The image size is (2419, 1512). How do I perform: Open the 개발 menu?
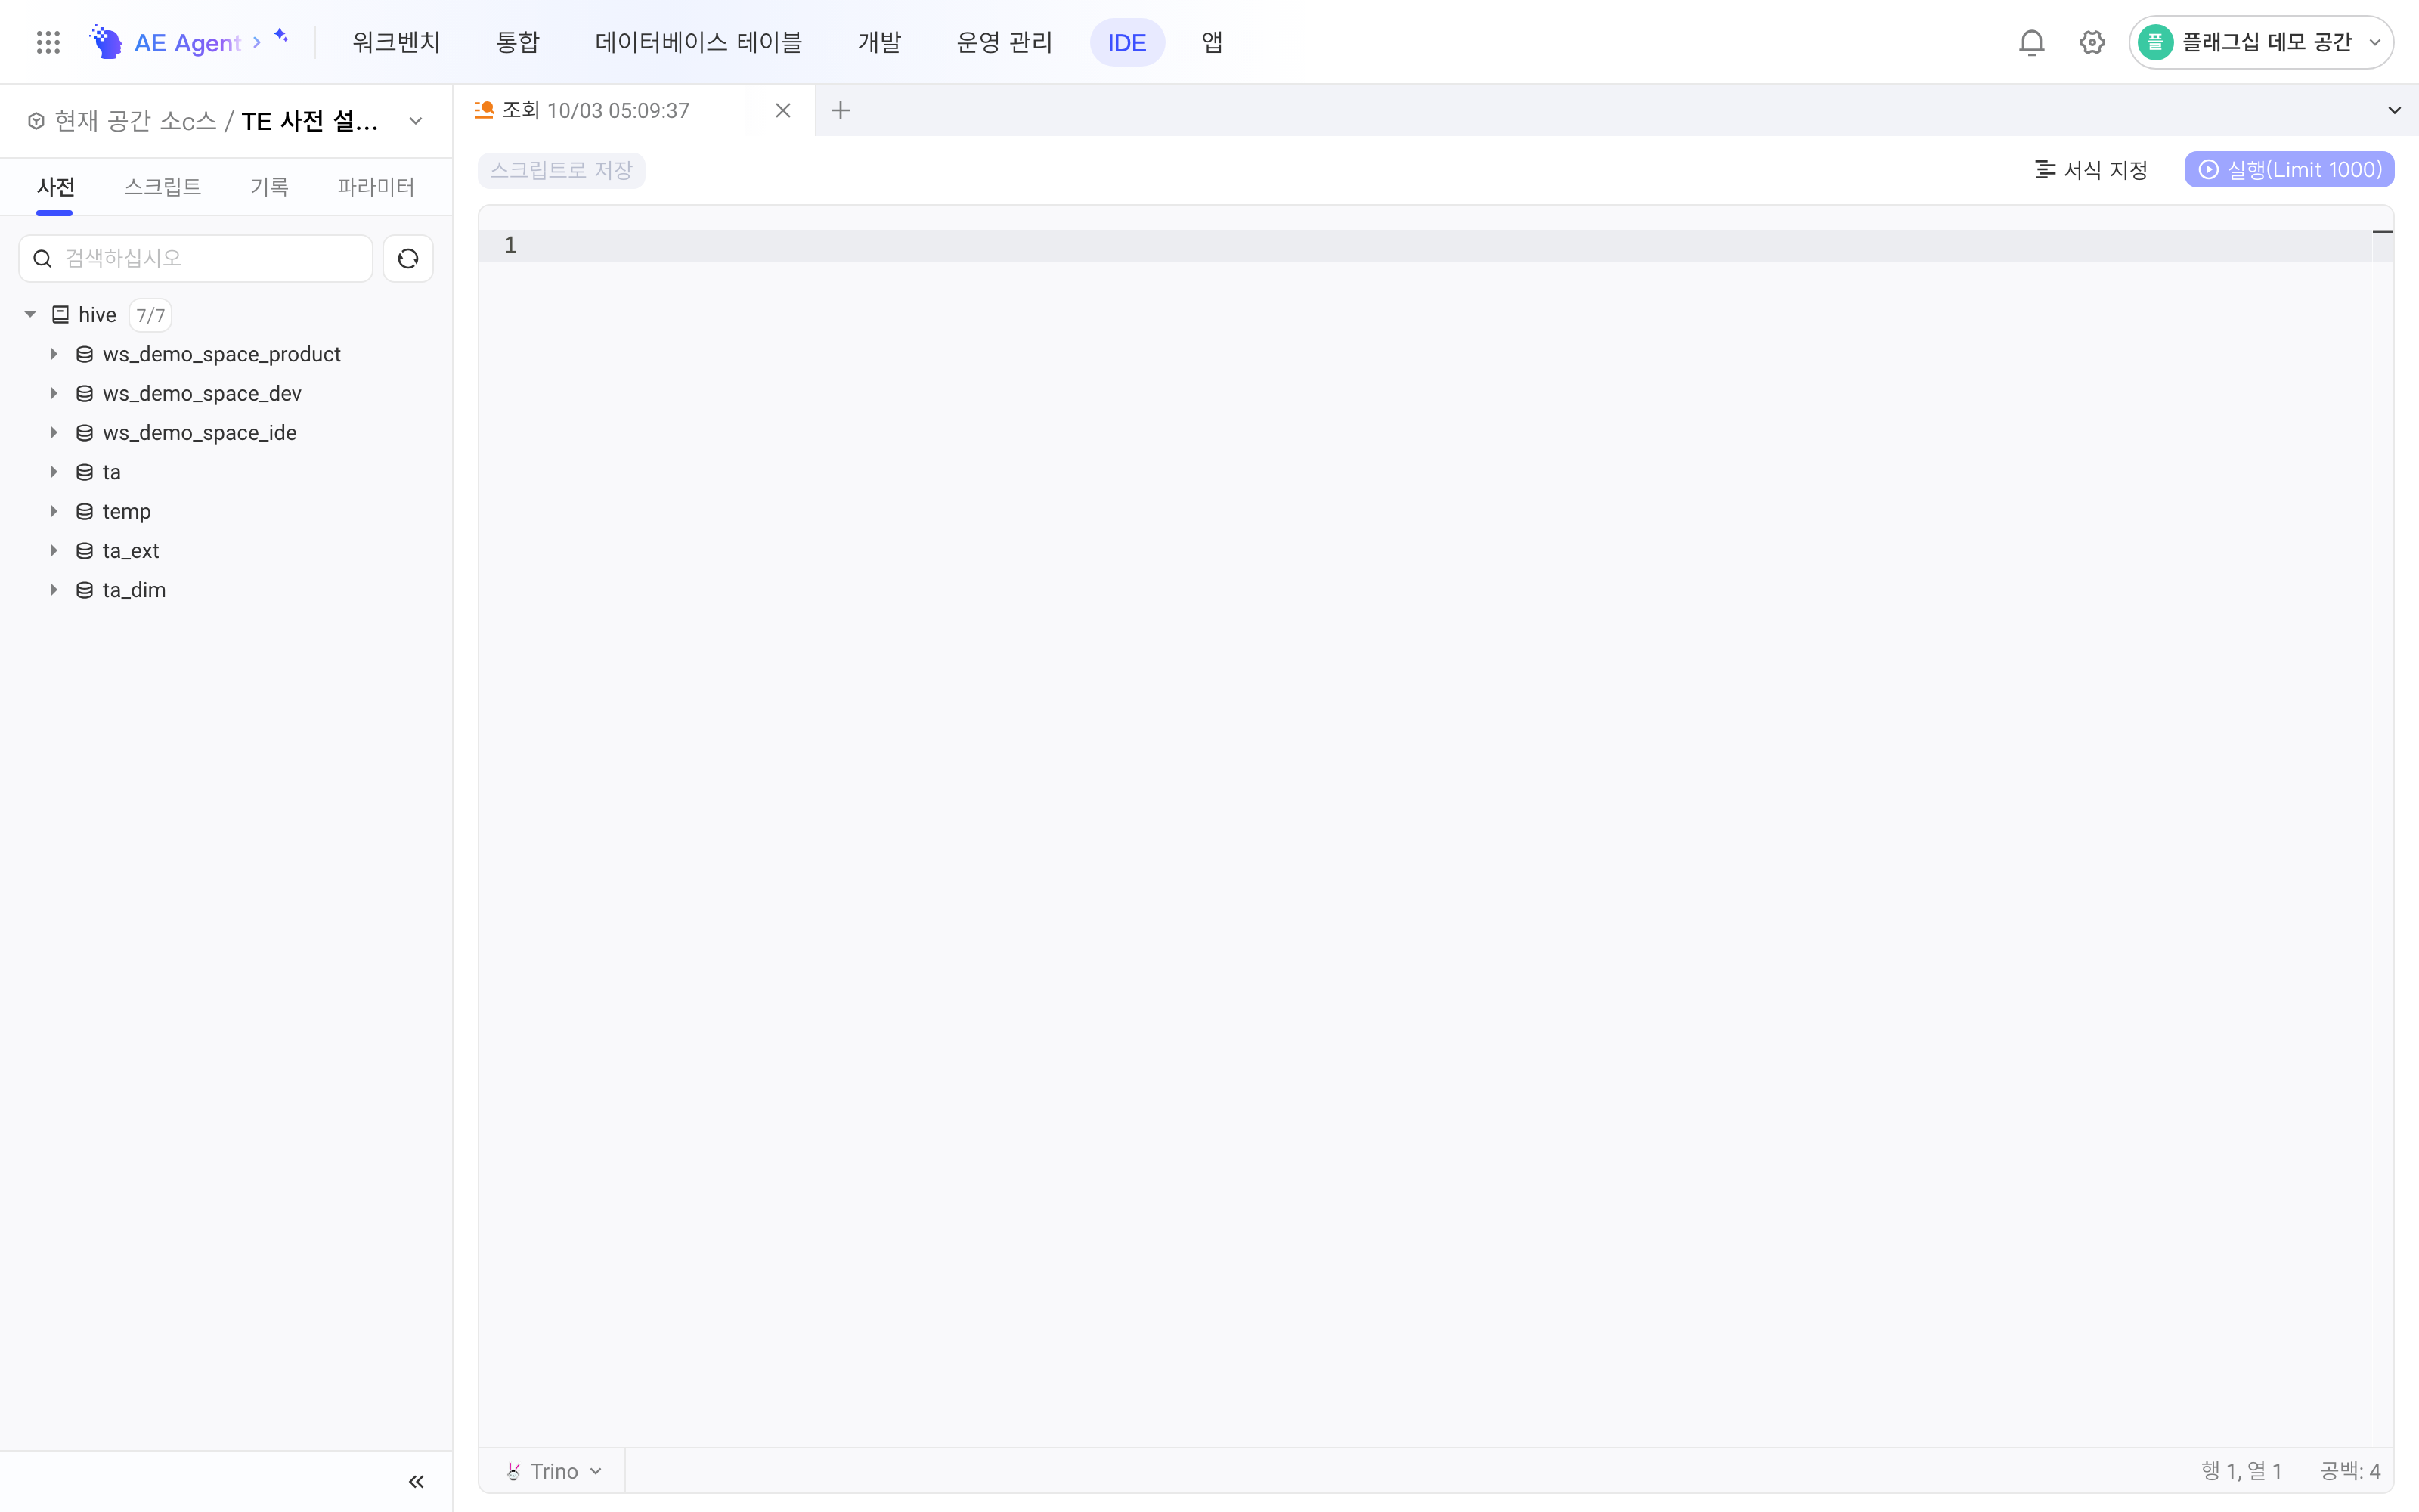click(x=880, y=42)
